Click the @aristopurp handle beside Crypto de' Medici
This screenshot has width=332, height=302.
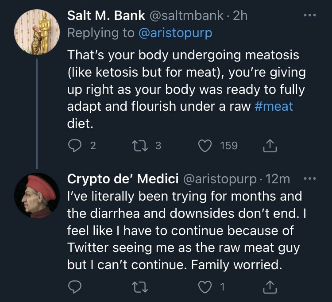coord(220,179)
